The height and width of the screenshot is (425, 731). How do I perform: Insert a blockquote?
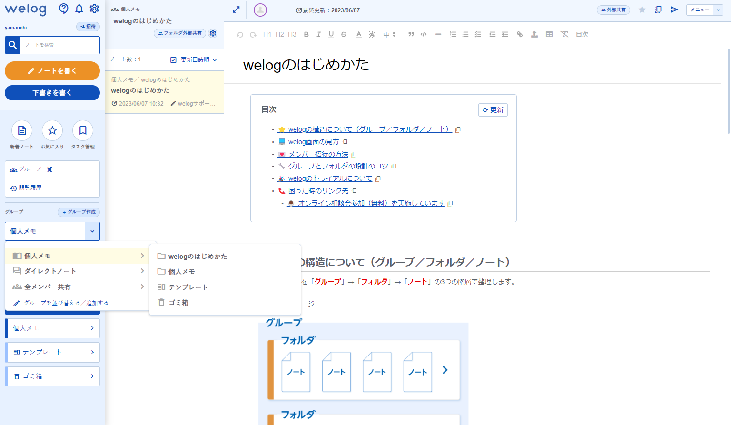411,34
